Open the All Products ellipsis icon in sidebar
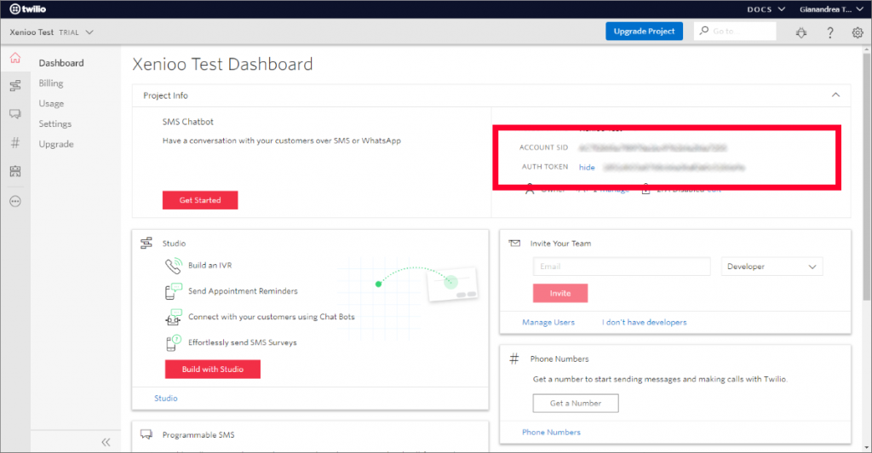 coord(14,202)
